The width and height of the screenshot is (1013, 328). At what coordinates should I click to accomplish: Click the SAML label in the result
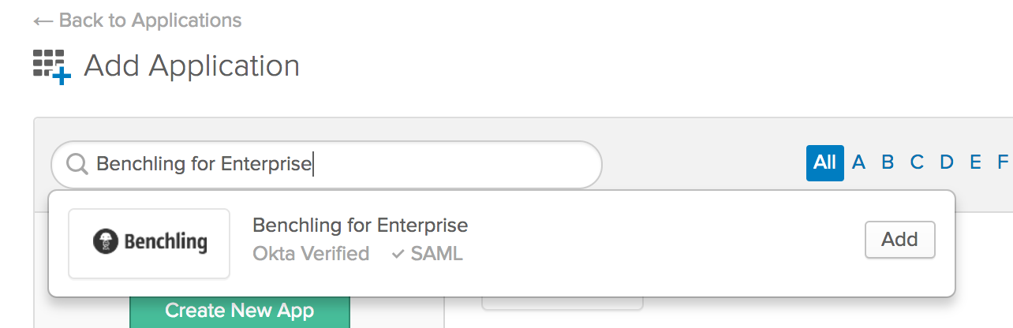click(x=436, y=254)
